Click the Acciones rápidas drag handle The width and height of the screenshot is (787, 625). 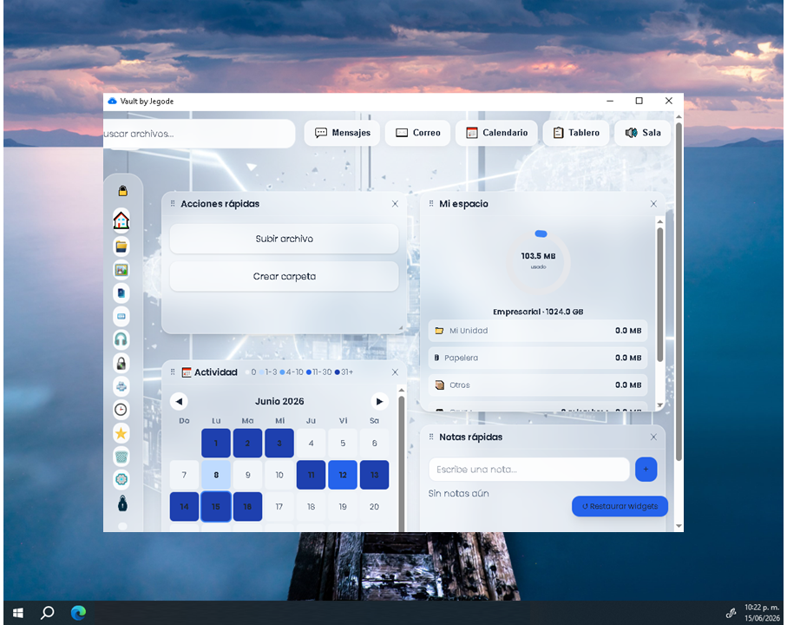pos(173,204)
